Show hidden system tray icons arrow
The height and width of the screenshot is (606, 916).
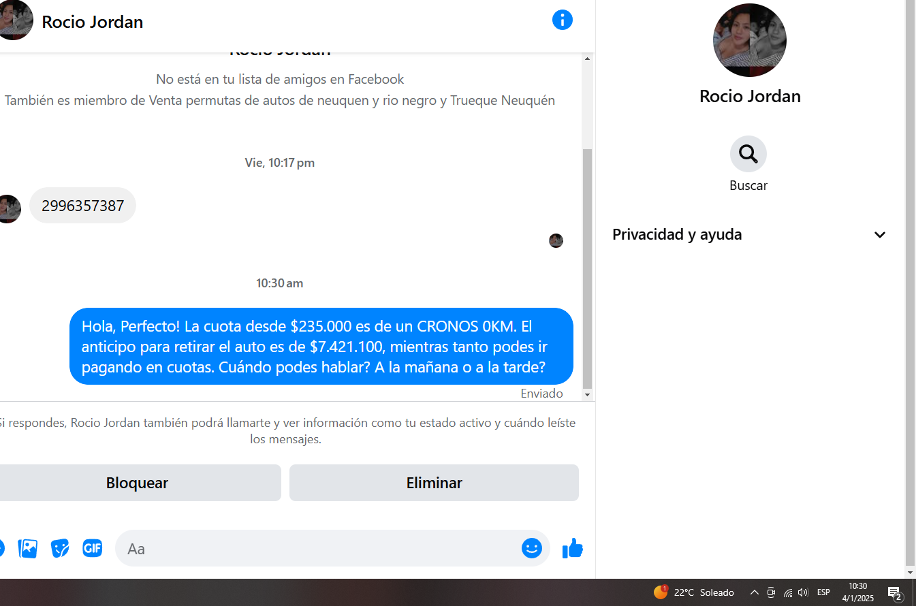click(755, 592)
